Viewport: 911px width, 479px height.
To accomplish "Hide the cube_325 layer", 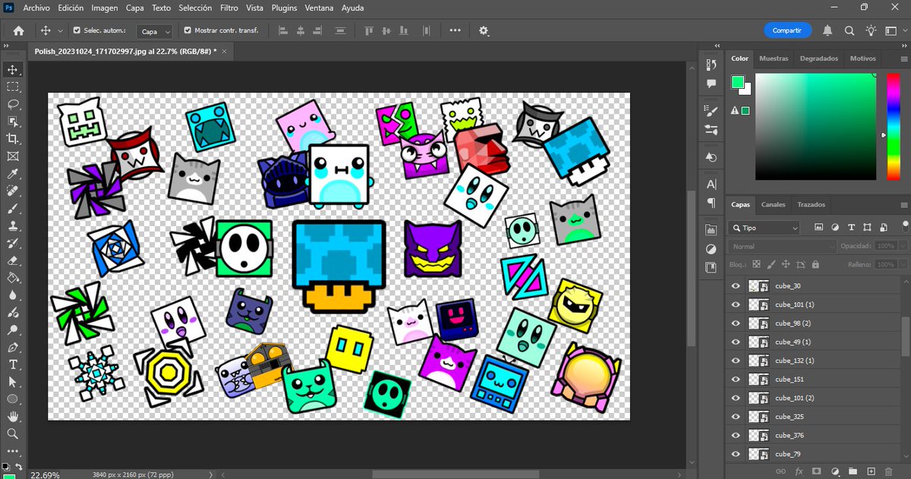I will [x=735, y=417].
